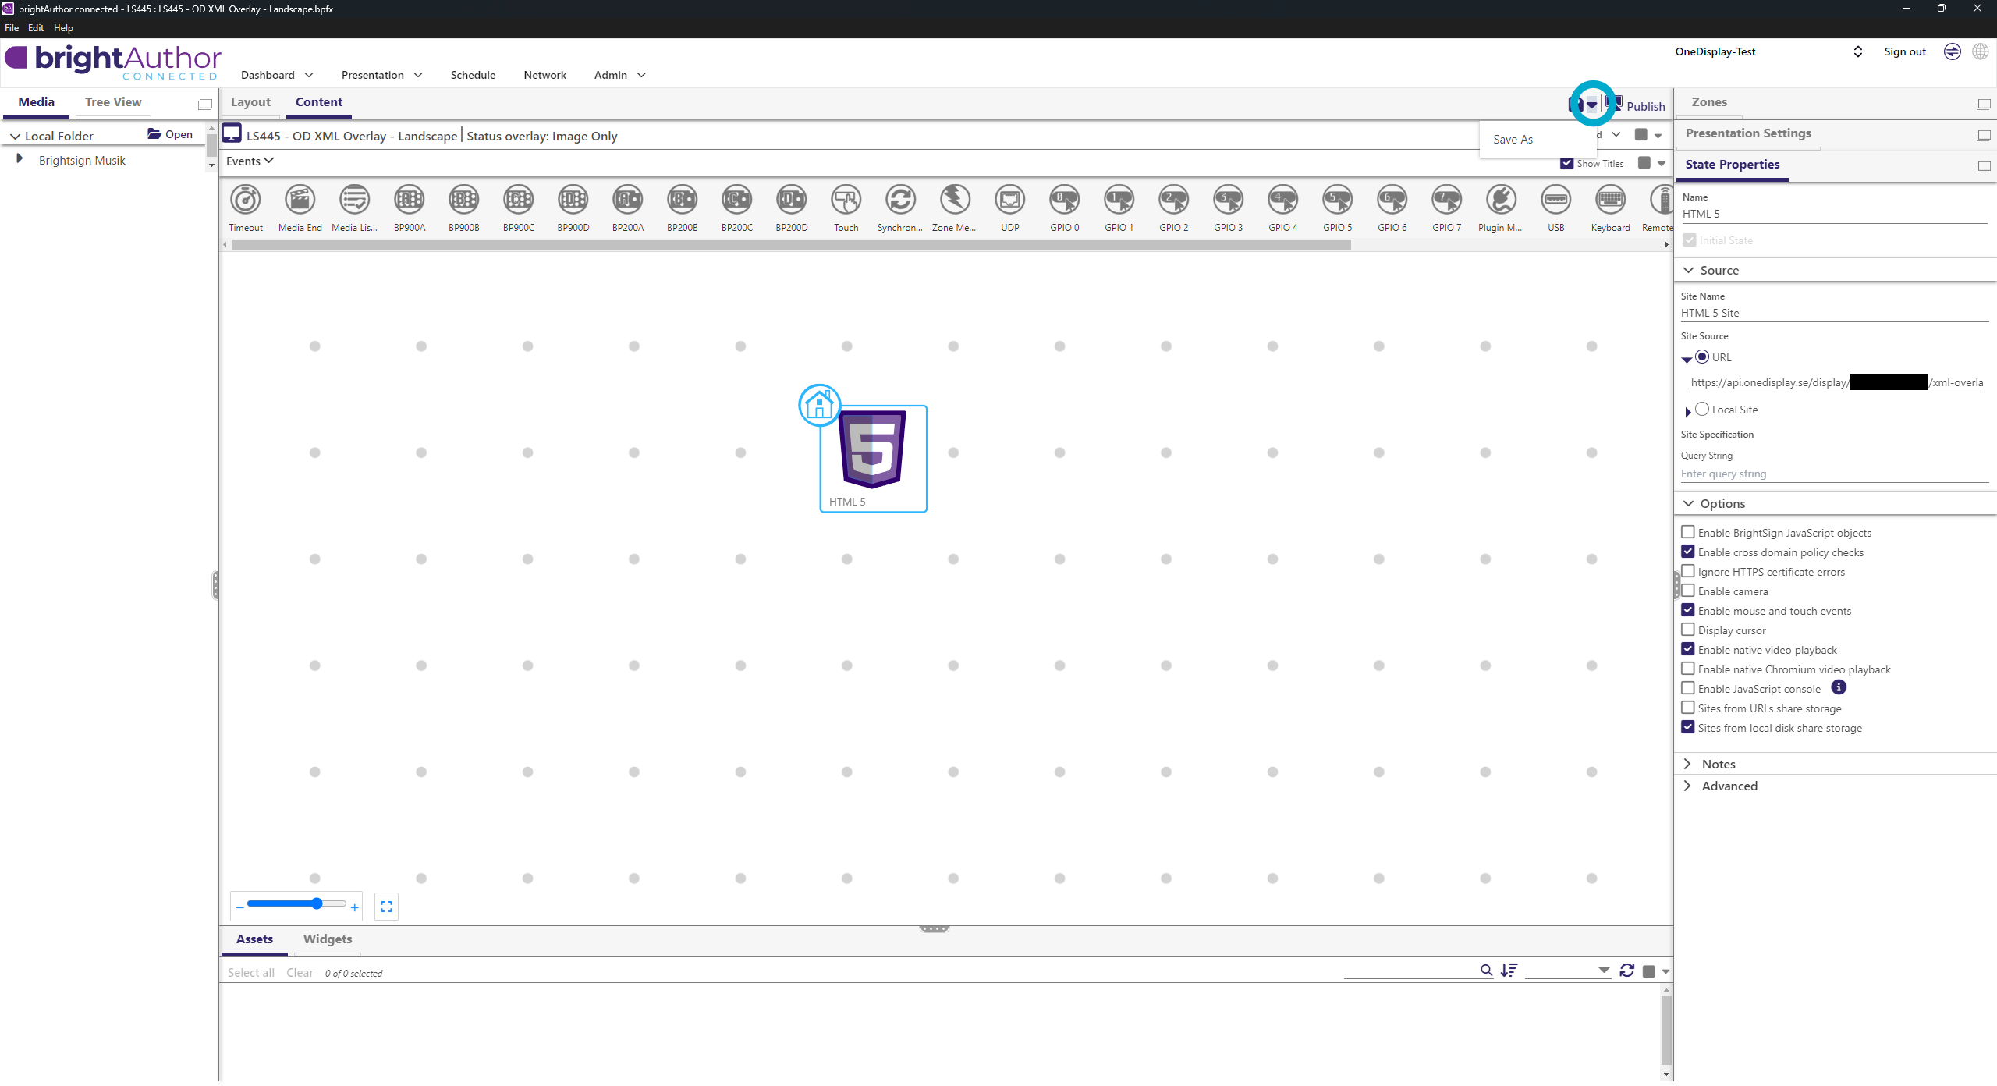This screenshot has height=1086, width=1997.
Task: Switch to the Widgets tab
Action: tap(327, 939)
